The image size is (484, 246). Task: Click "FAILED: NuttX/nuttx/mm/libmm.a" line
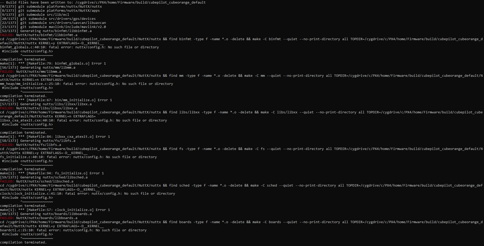(31, 71)
